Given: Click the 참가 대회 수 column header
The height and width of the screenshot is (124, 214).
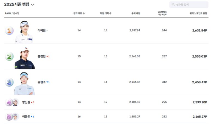Looking at the screenshot, I should coord(79,13).
